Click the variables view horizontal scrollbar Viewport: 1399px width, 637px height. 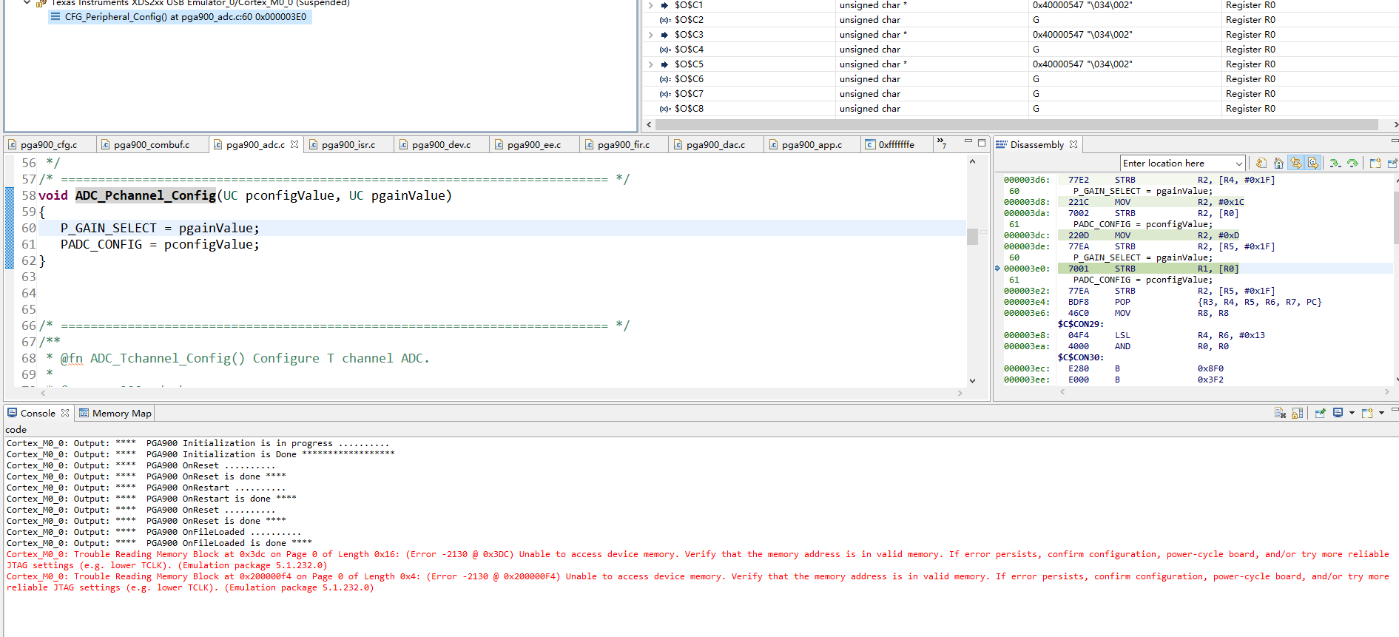(1016, 125)
